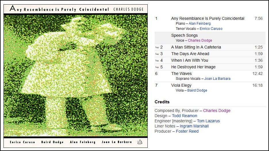The height and width of the screenshot is (151, 269).
Task: Open the Todd Reamon design credit link
Action: [x=185, y=116]
